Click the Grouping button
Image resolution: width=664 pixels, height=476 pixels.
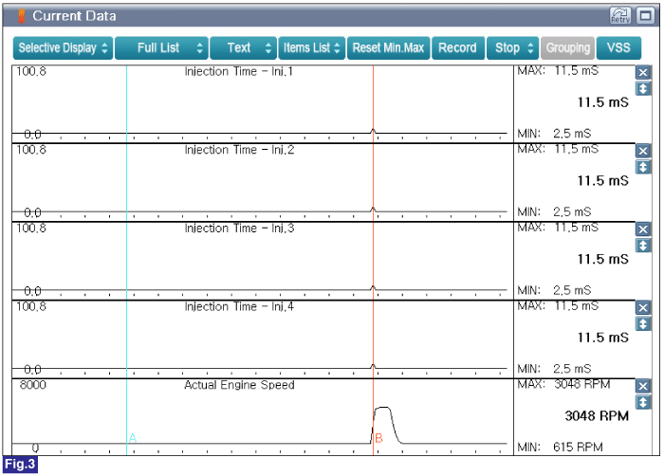568,47
